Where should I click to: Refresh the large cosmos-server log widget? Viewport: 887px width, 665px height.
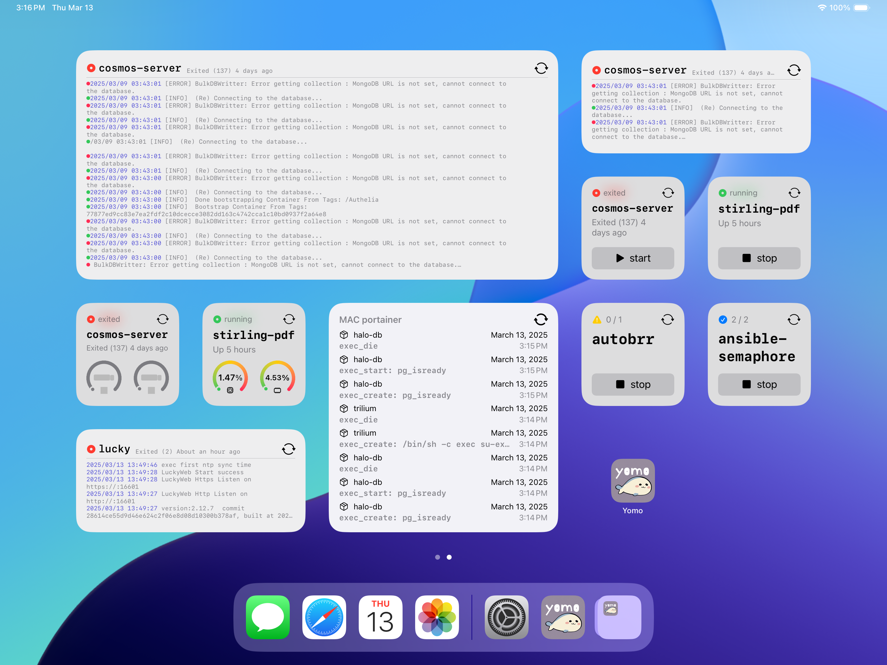point(541,68)
